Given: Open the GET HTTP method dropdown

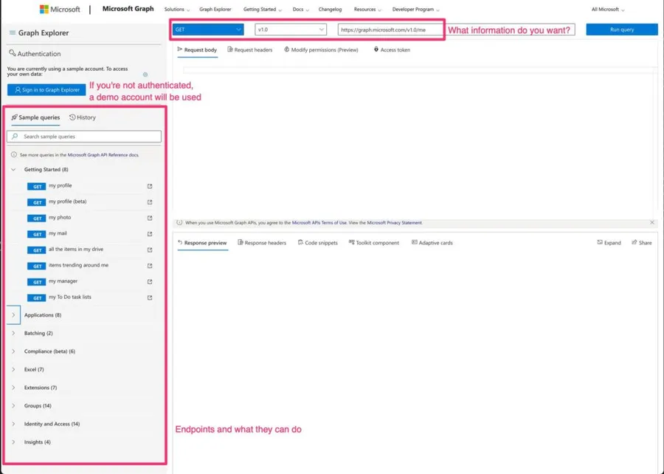Looking at the screenshot, I should (x=207, y=30).
